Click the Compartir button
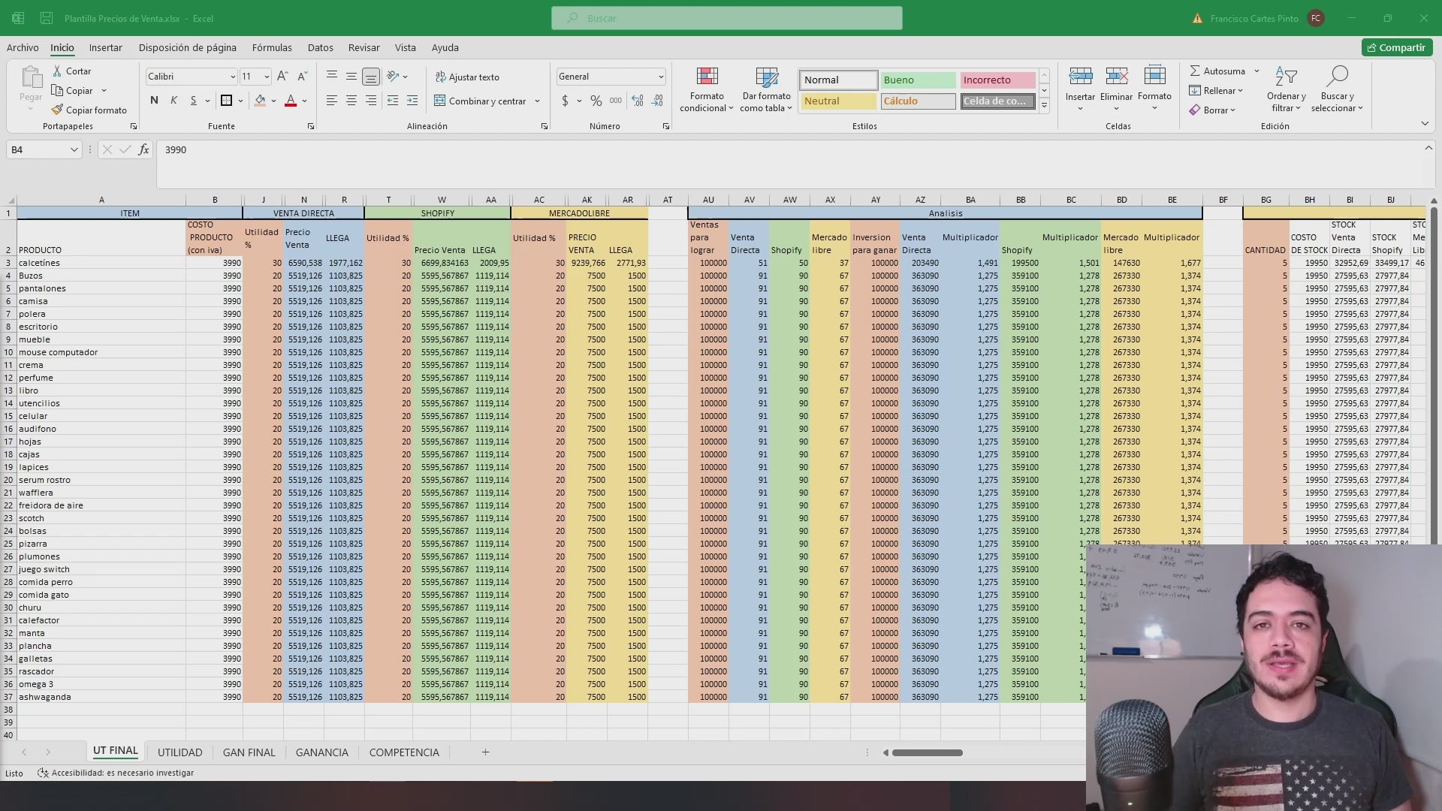Viewport: 1442px width, 811px height. [x=1396, y=47]
